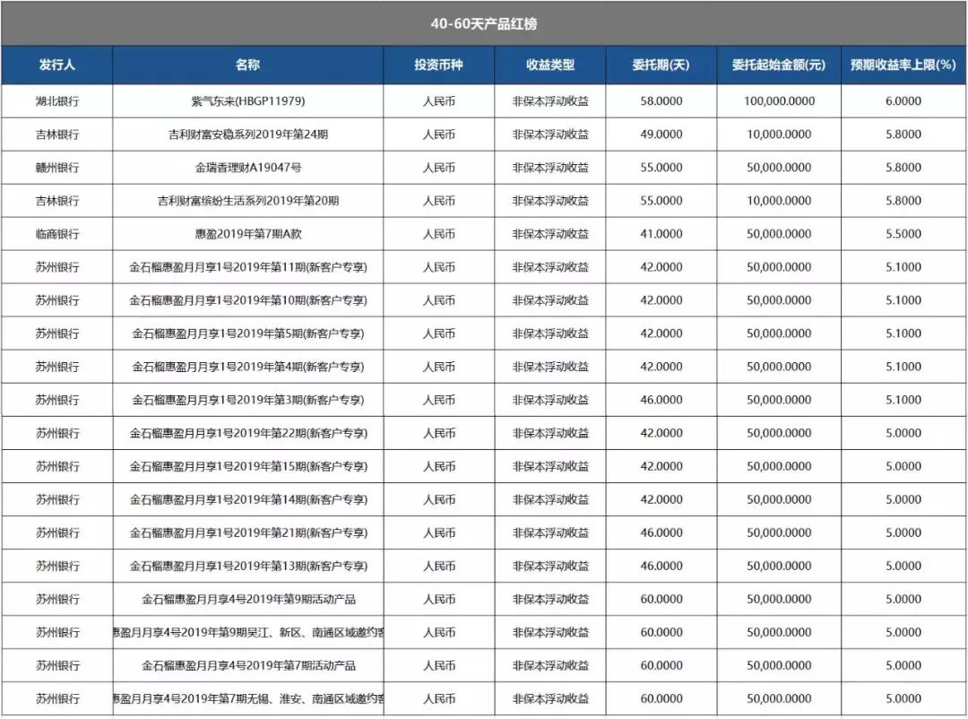Click the 委托期(天) column header

click(661, 65)
